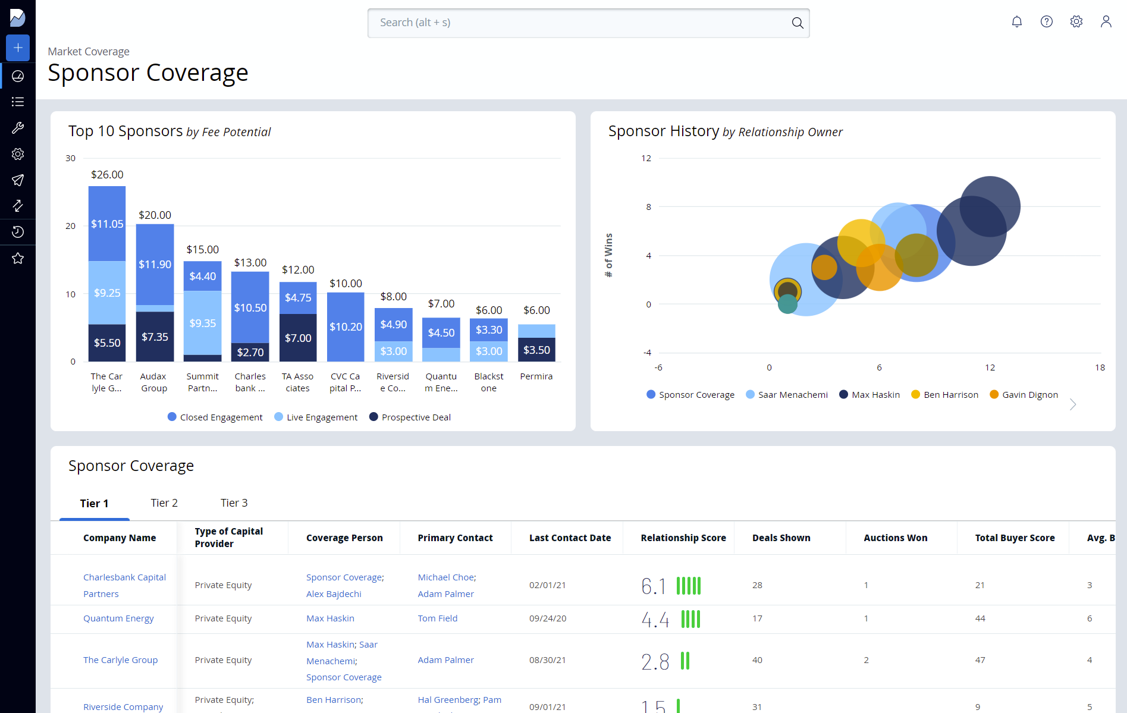Switch to the Tier 2 tab
Screen dimensions: 1127x713
[164, 503]
